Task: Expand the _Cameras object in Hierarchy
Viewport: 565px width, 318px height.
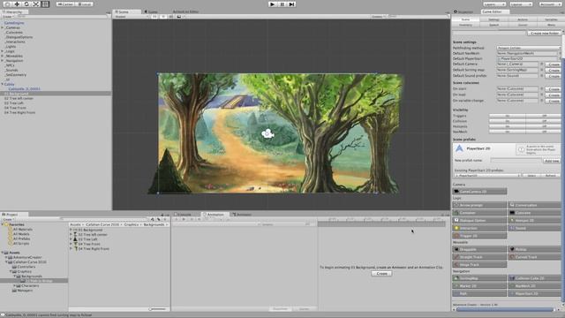Action: point(3,27)
